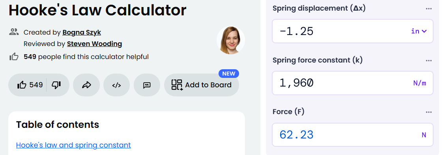Change the N force unit selector
Screen dimensions: 445x155
424,135
